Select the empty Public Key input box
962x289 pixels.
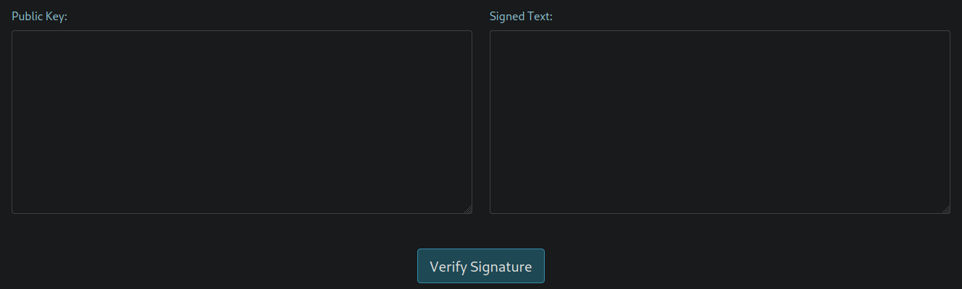pos(241,121)
